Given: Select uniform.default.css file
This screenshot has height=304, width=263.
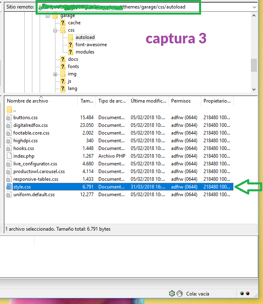Looking at the screenshot, I should pyautogui.click(x=34, y=195).
